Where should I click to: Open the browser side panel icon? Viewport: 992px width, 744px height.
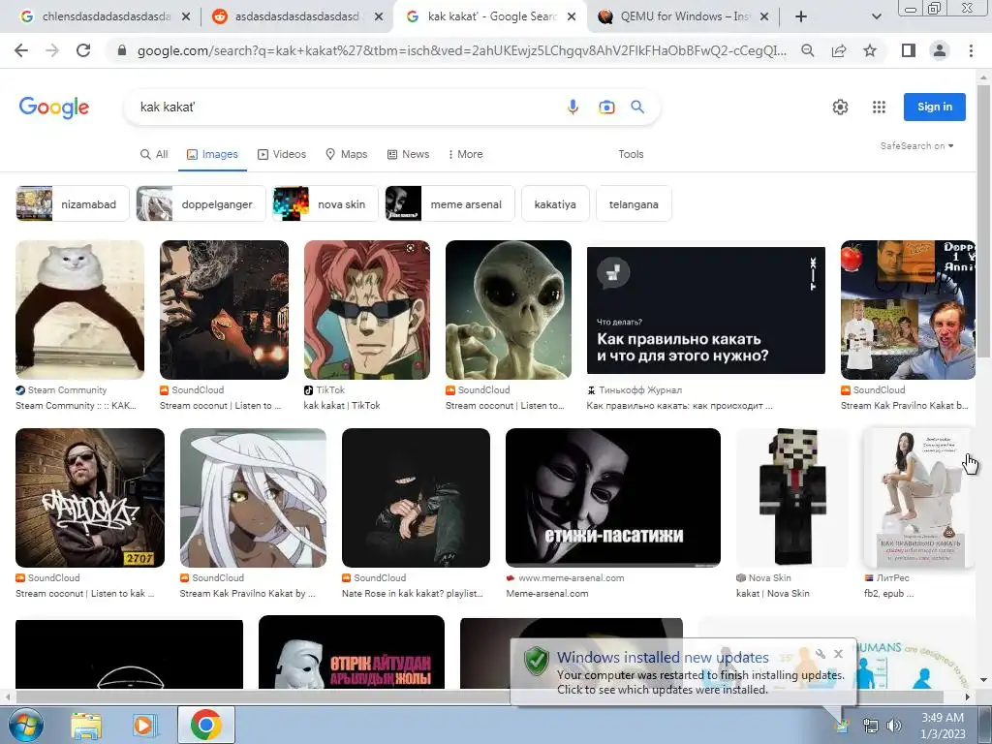click(x=909, y=50)
